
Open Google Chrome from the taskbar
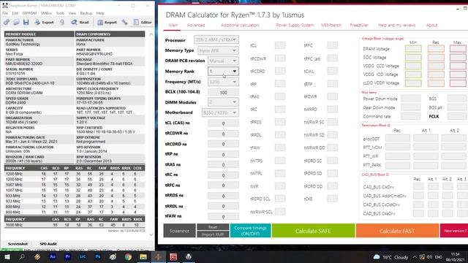point(128,256)
